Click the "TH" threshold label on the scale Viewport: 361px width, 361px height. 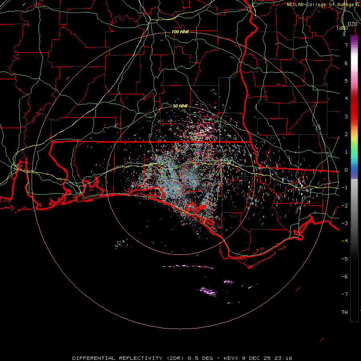click(x=345, y=312)
